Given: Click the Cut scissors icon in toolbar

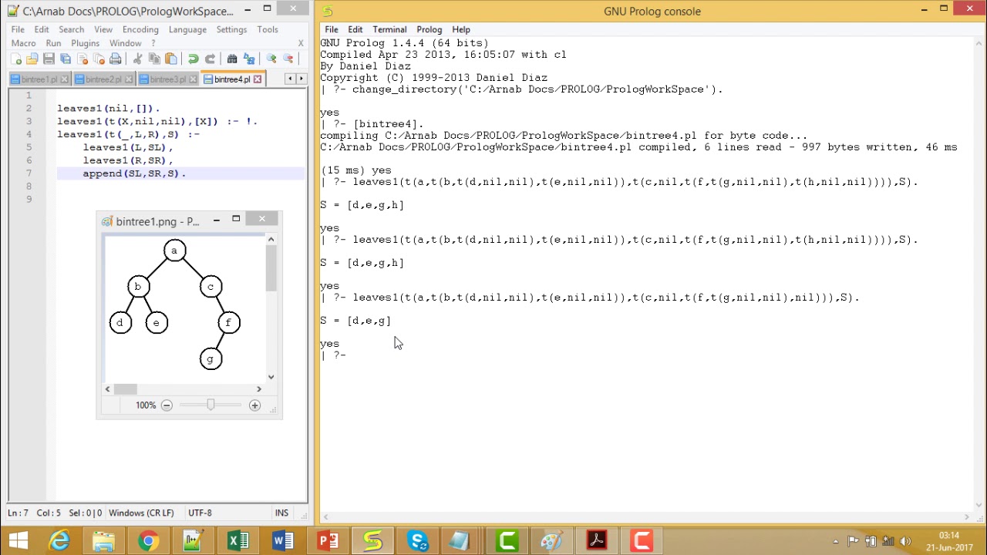Looking at the screenshot, I should coord(137,59).
